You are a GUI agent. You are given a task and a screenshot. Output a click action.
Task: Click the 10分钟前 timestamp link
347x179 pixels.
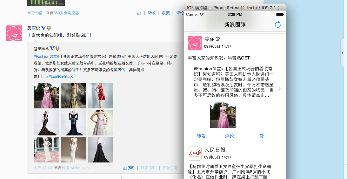tap(35, 13)
